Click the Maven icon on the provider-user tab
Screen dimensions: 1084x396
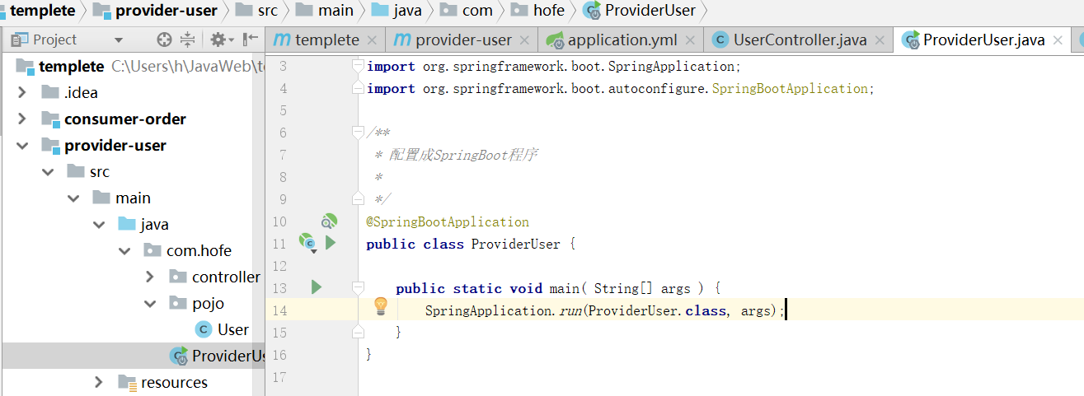tap(401, 40)
